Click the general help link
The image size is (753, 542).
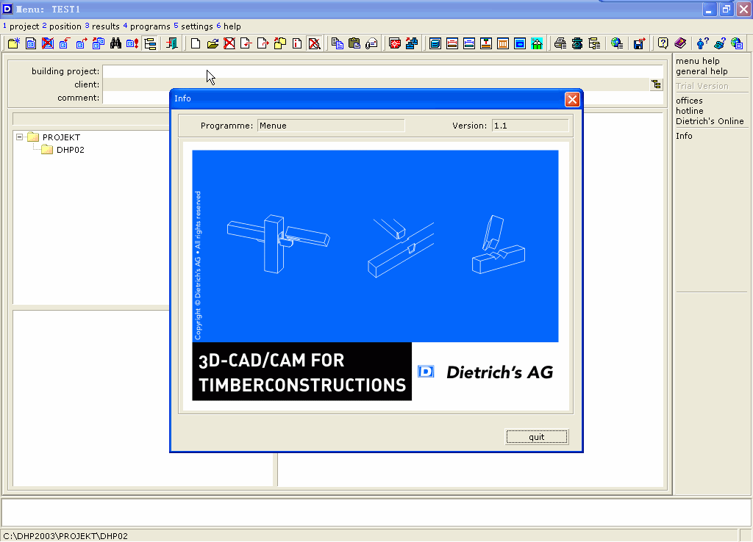click(x=702, y=71)
